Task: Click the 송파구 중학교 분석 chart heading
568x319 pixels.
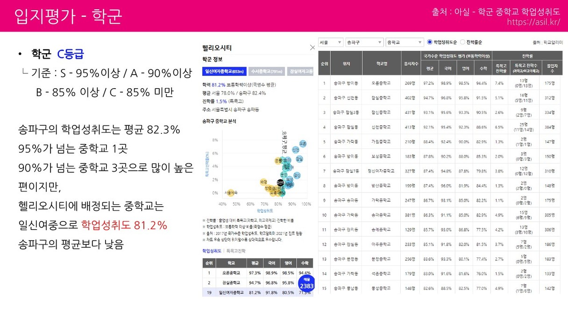Action: click(x=219, y=121)
